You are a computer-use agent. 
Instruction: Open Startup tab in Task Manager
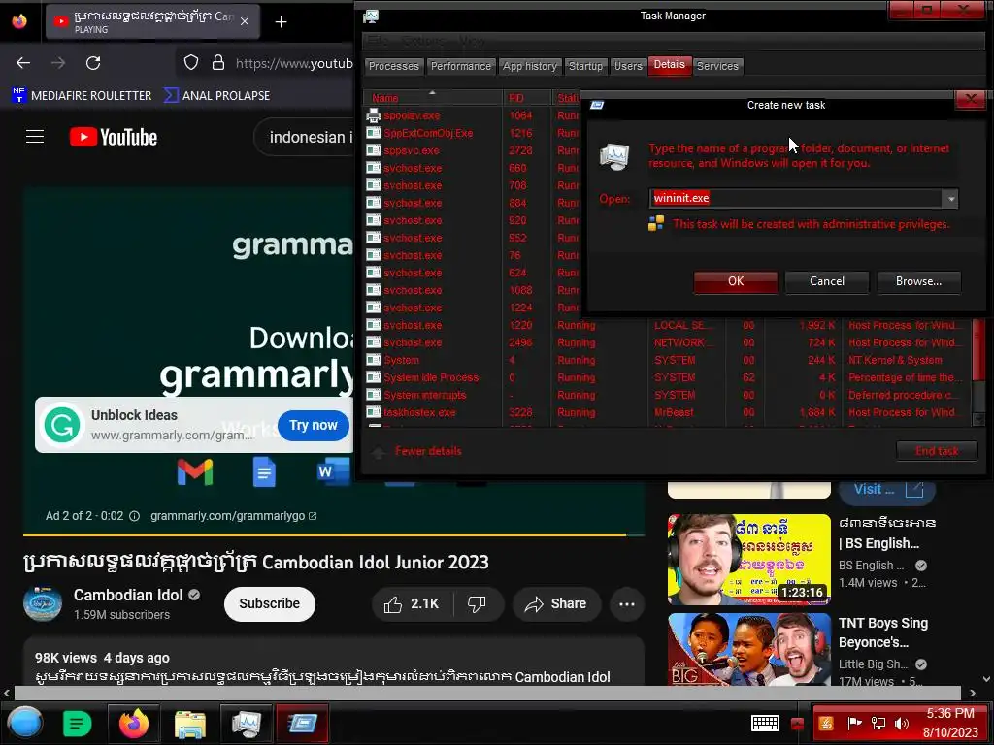585,66
